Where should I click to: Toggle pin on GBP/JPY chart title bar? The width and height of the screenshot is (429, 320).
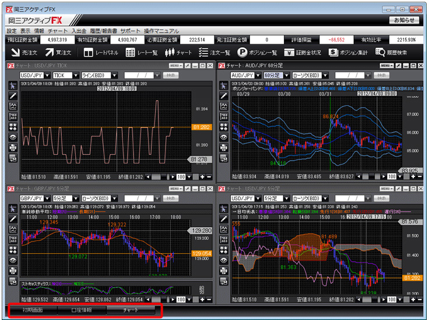click(188, 189)
